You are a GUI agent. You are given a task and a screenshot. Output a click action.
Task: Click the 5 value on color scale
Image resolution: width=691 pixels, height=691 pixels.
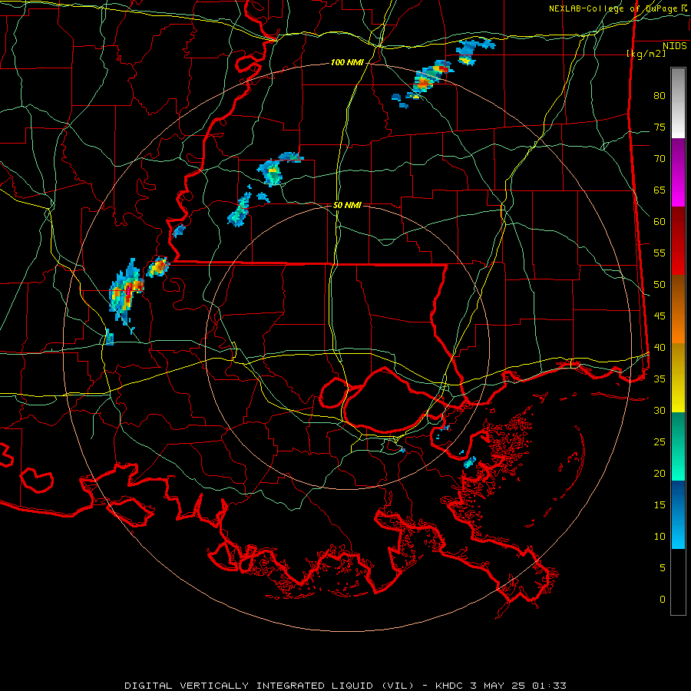click(663, 568)
